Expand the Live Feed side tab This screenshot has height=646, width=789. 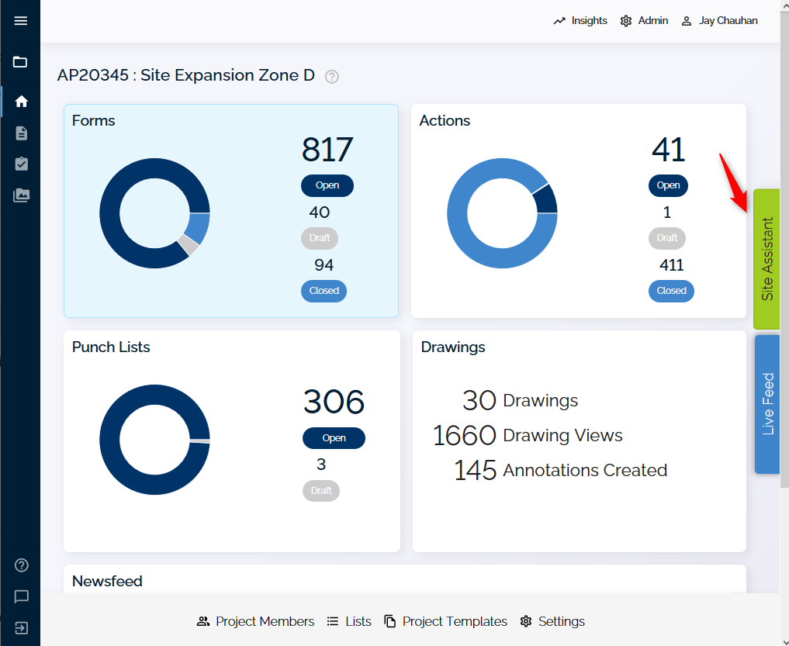[x=767, y=404]
